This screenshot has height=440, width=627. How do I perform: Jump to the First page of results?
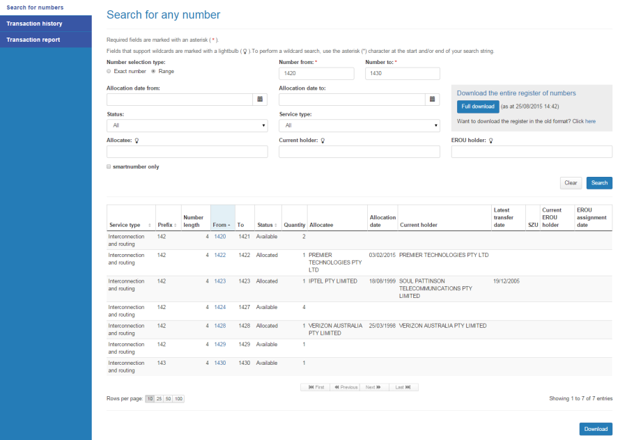[x=315, y=386]
